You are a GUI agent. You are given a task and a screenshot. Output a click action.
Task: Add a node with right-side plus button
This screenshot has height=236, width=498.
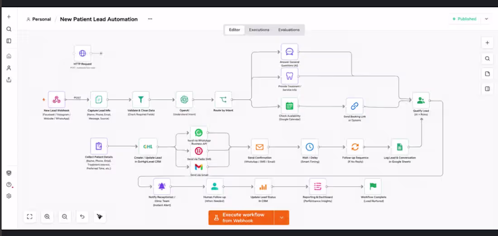click(487, 43)
